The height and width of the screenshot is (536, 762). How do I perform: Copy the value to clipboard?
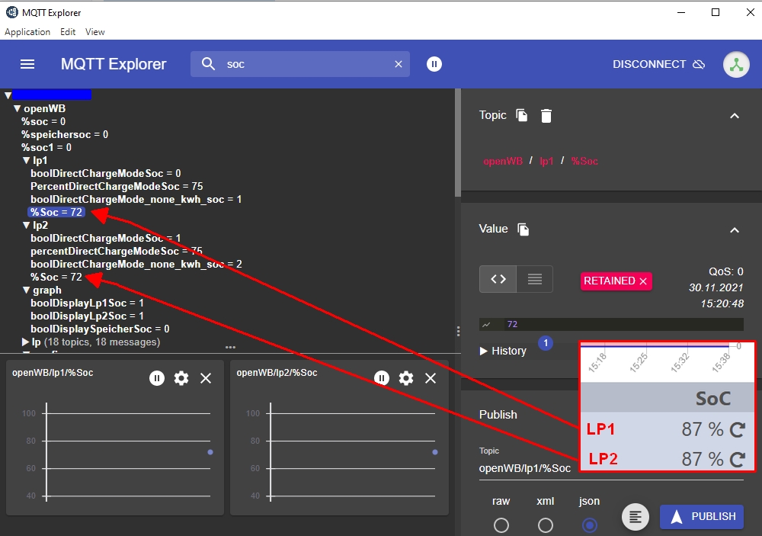(523, 229)
